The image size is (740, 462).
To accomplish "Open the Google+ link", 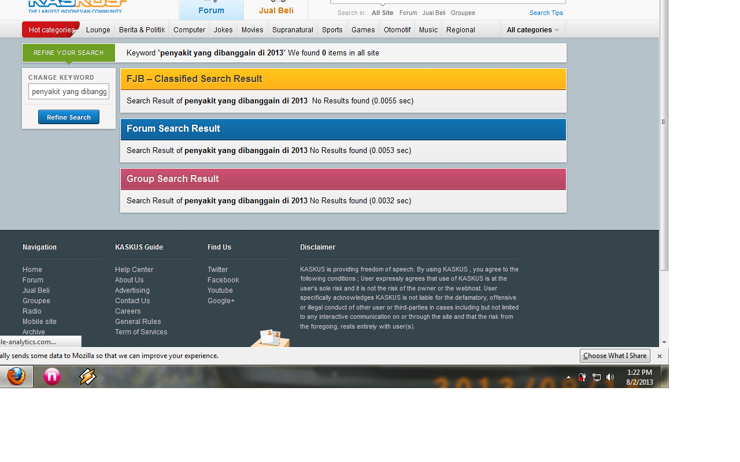I will 221,301.
